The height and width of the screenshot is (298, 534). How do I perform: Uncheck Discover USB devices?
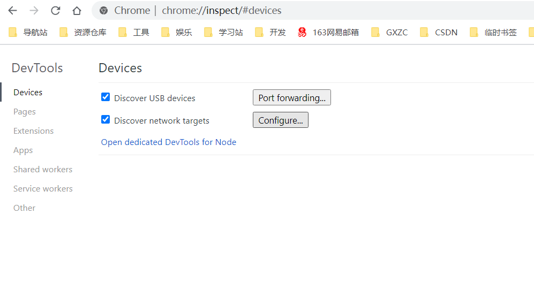(x=106, y=97)
